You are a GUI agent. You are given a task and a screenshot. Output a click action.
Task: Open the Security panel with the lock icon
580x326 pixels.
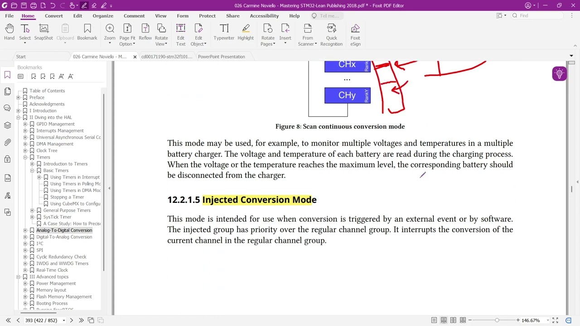7,159
